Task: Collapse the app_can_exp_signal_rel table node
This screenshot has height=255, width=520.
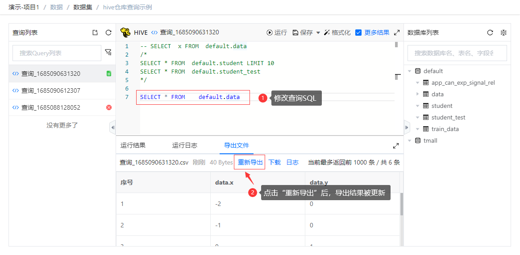Action: coord(417,82)
